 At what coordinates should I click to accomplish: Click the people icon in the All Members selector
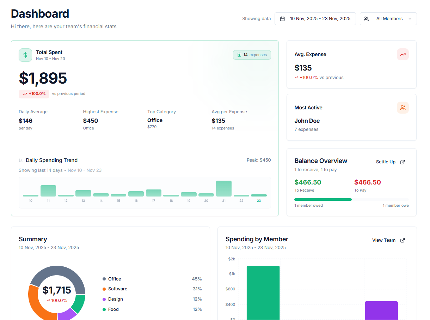coord(367,18)
